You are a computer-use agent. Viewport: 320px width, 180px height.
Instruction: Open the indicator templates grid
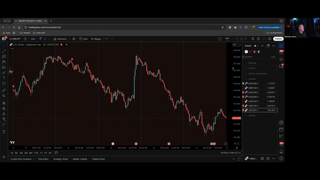click(74, 39)
